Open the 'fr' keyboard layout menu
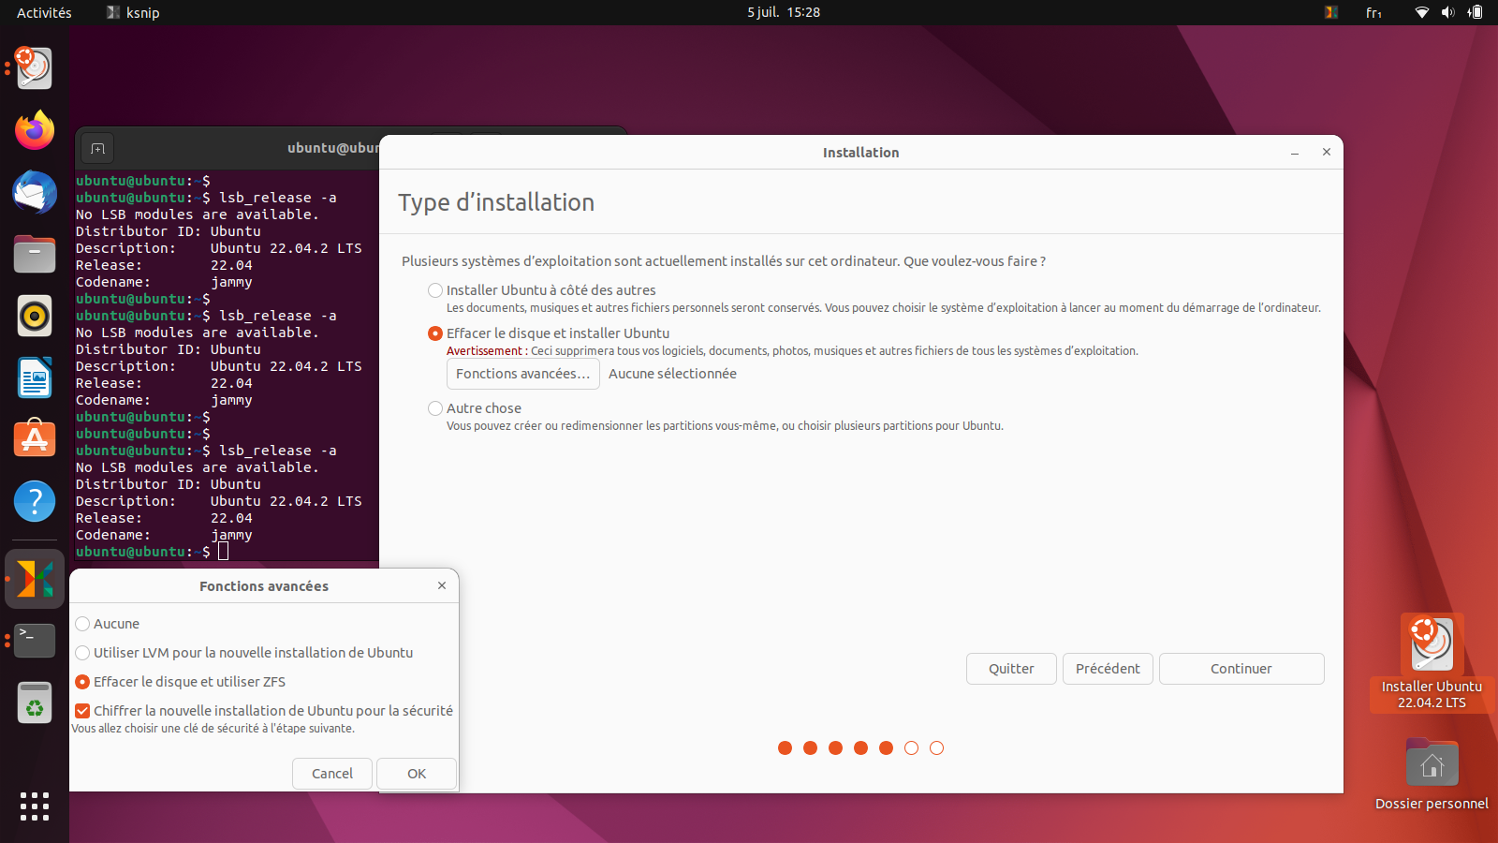The height and width of the screenshot is (843, 1498). click(1373, 12)
